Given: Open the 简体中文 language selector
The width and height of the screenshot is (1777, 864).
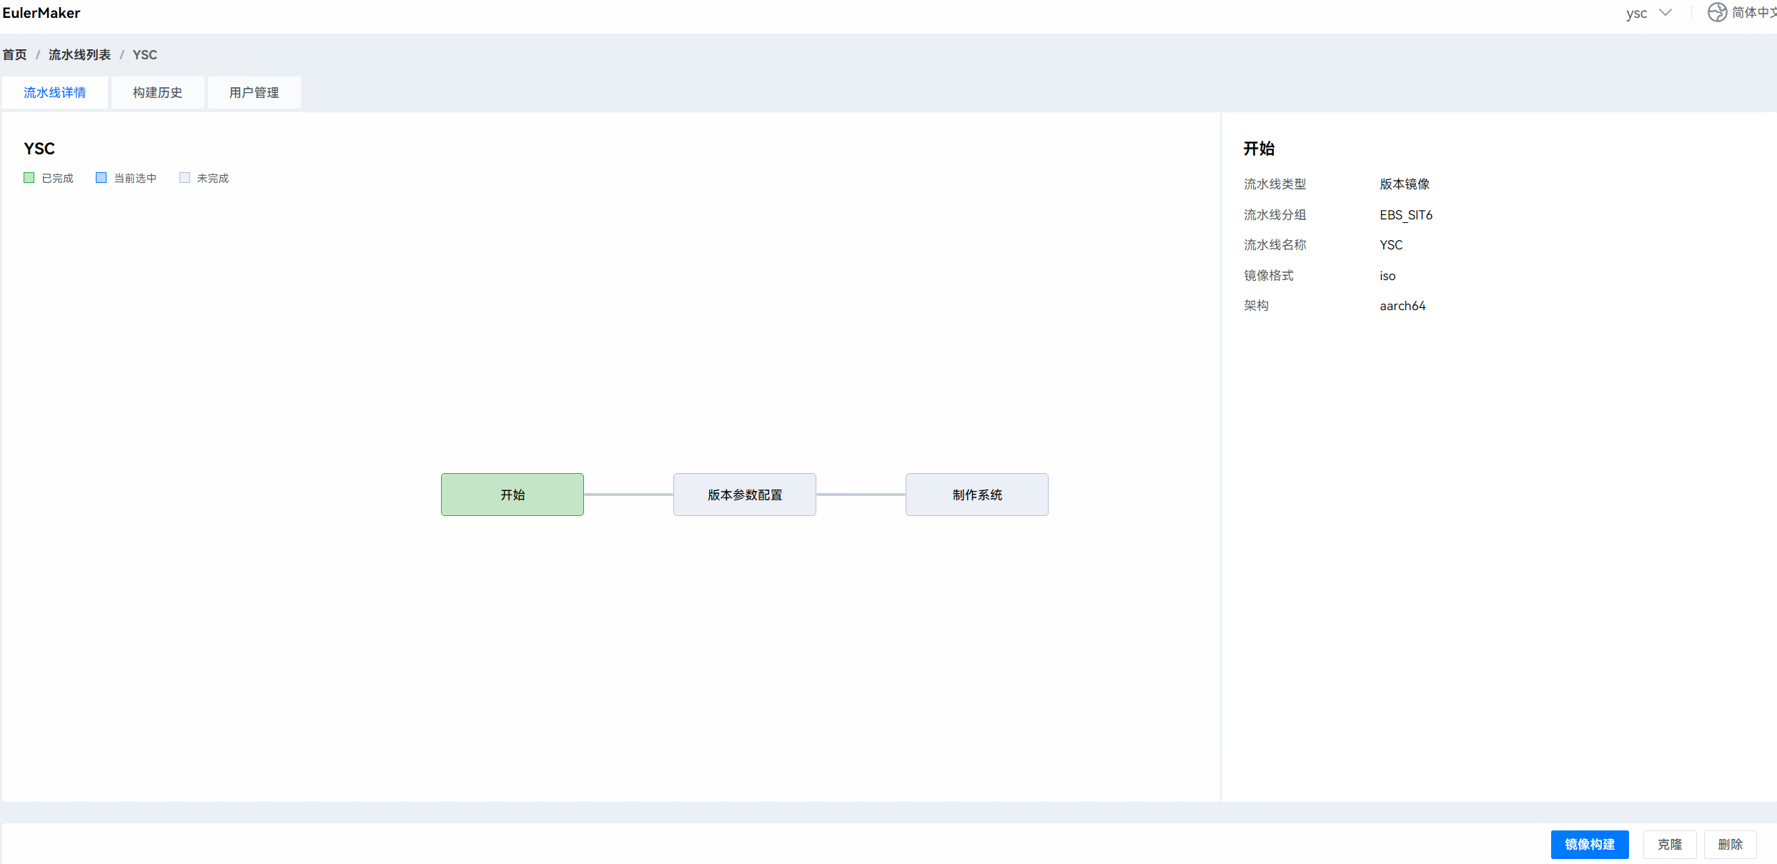Looking at the screenshot, I should tap(1753, 13).
